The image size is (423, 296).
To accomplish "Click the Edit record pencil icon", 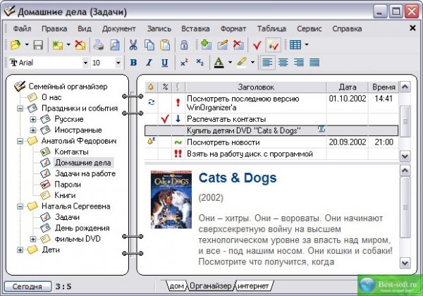I will [x=222, y=44].
